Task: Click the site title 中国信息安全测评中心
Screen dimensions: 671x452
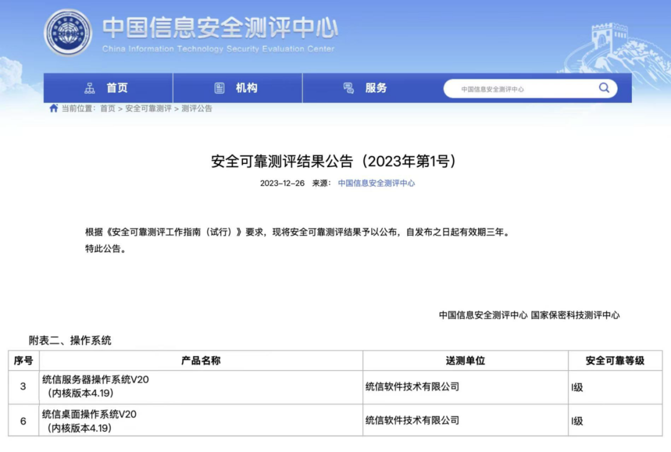Action: click(x=221, y=27)
